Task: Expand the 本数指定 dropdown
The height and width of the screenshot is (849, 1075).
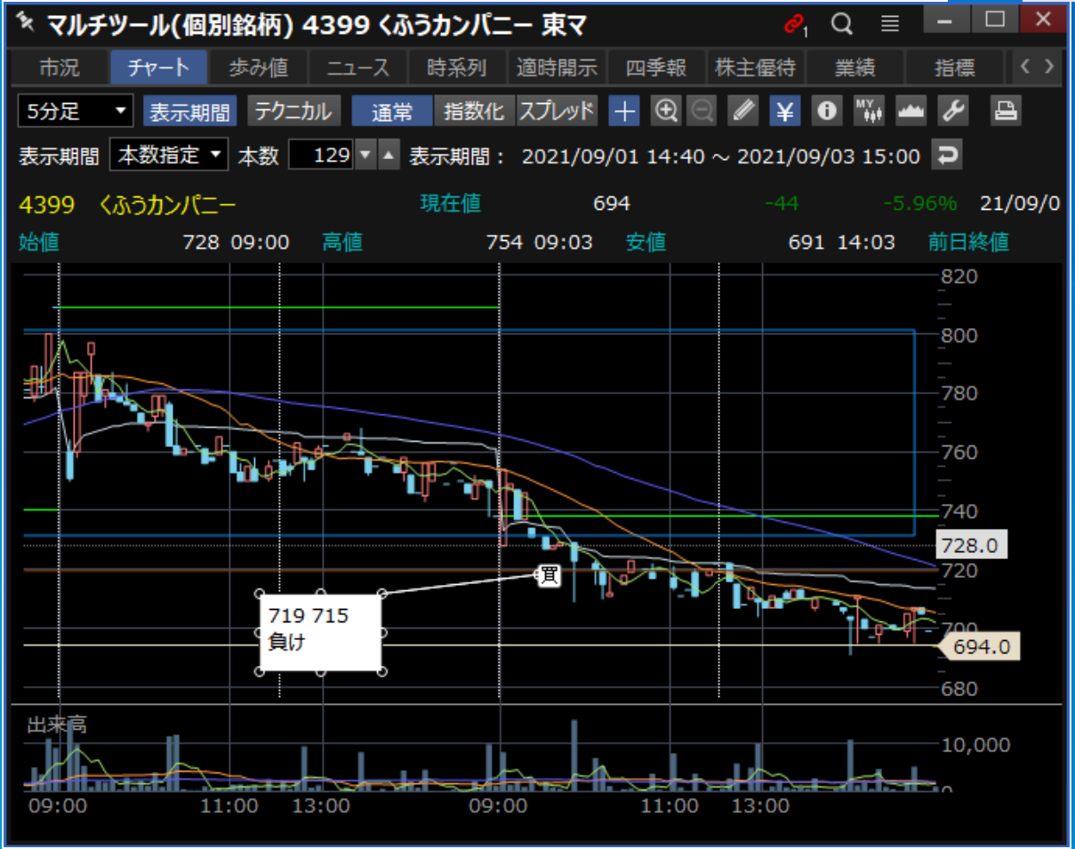Action: click(169, 156)
